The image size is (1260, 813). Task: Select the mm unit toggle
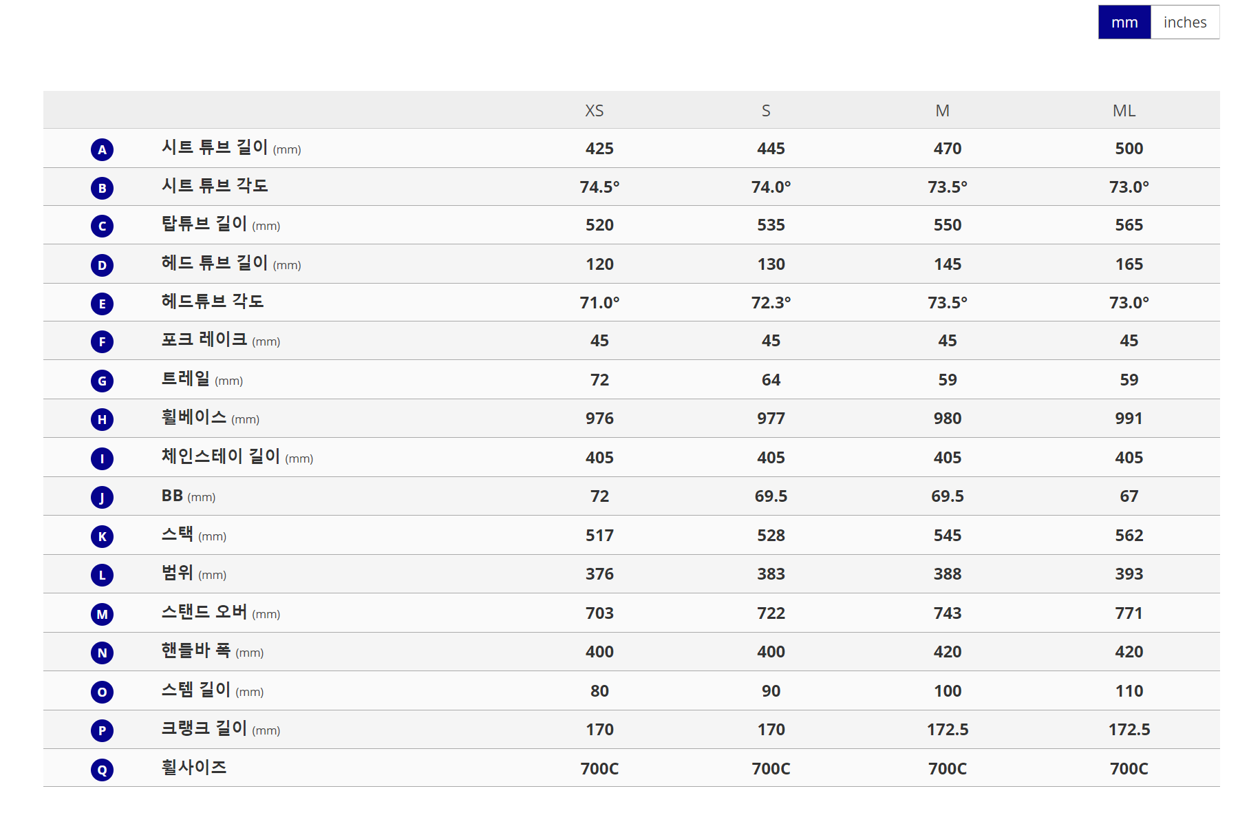[1124, 22]
